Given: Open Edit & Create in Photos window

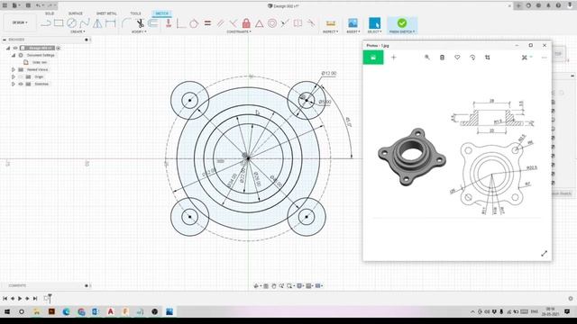Looking at the screenshot, I should click(x=527, y=58).
